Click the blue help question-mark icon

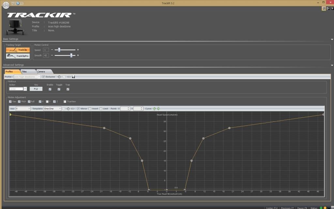[18, 3]
